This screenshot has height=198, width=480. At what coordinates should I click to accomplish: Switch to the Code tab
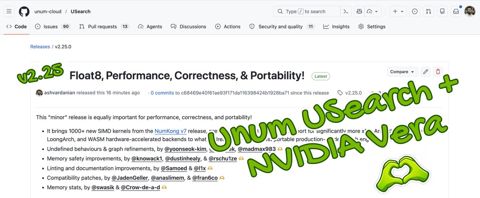click(16, 26)
